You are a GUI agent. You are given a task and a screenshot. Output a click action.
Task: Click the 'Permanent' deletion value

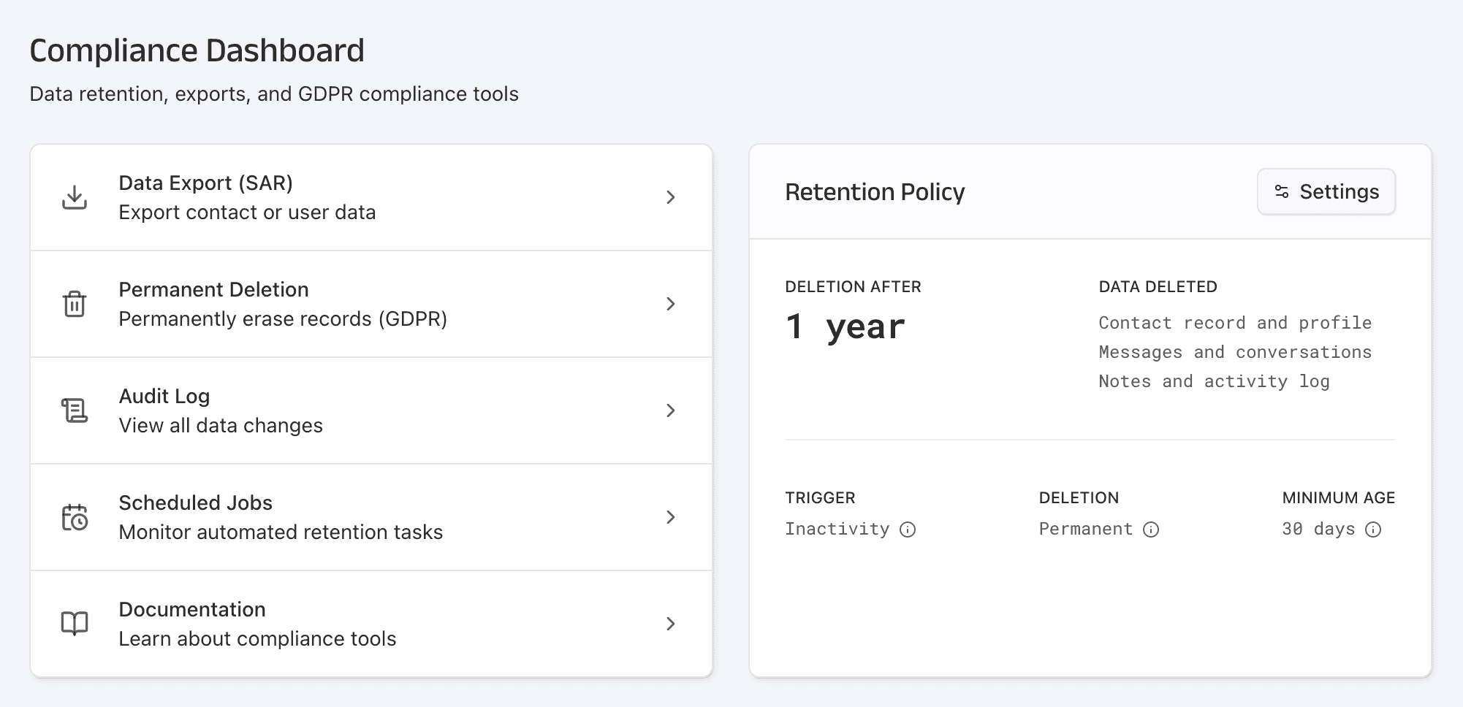[1086, 529]
